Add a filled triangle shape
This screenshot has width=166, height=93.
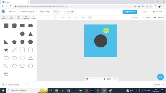pyautogui.click(x=31, y=34)
